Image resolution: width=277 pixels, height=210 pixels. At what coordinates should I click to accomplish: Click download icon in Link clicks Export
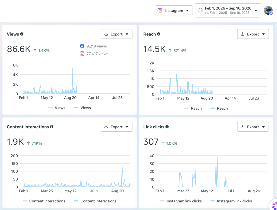tap(243, 127)
